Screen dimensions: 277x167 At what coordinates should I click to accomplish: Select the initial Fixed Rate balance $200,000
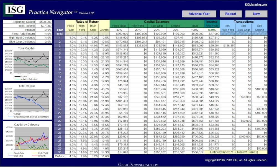pos(119,34)
